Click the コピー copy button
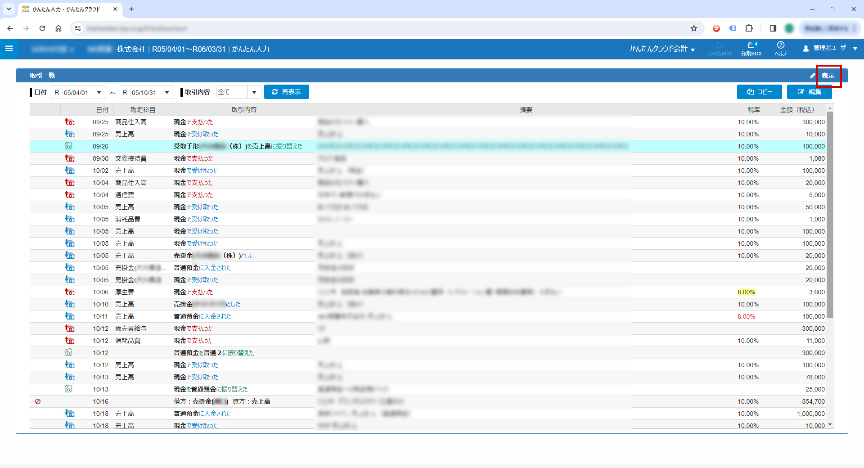 [759, 92]
